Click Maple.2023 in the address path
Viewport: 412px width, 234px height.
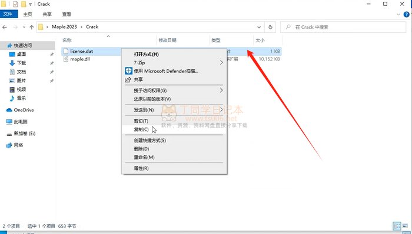64,27
